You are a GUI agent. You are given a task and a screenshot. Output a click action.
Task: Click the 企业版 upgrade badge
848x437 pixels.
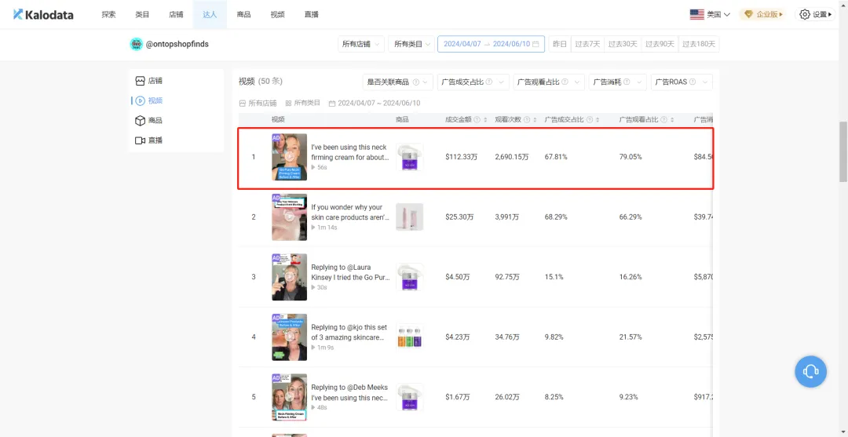pos(763,14)
